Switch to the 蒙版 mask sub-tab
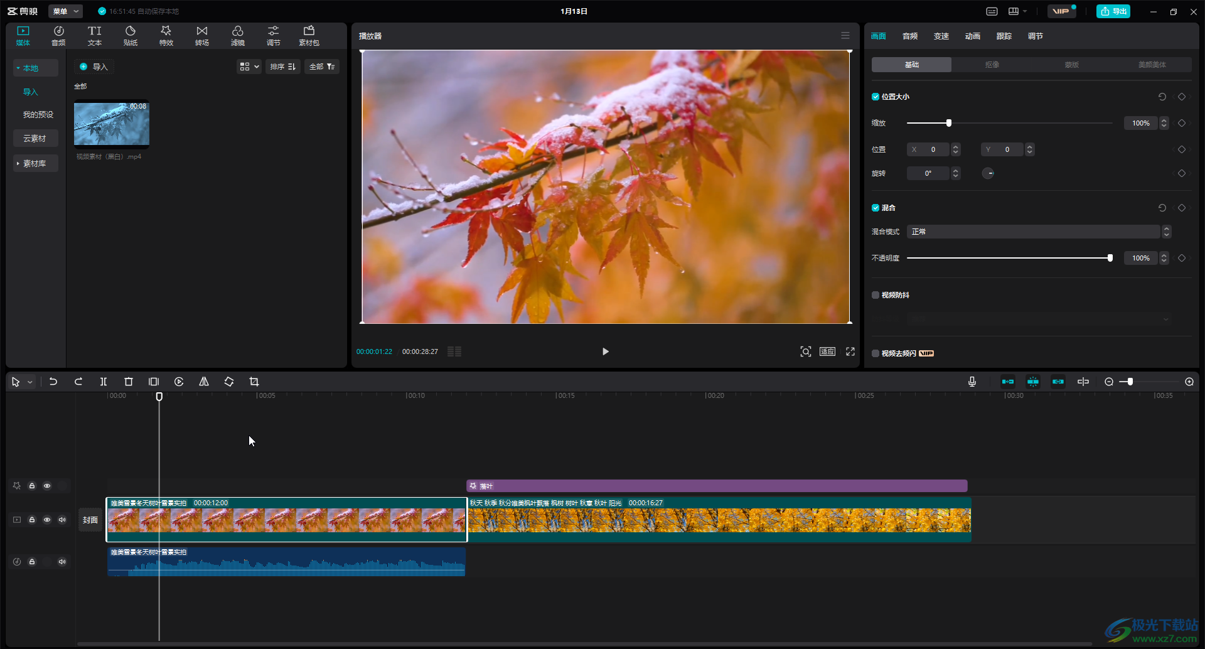 tap(1072, 65)
